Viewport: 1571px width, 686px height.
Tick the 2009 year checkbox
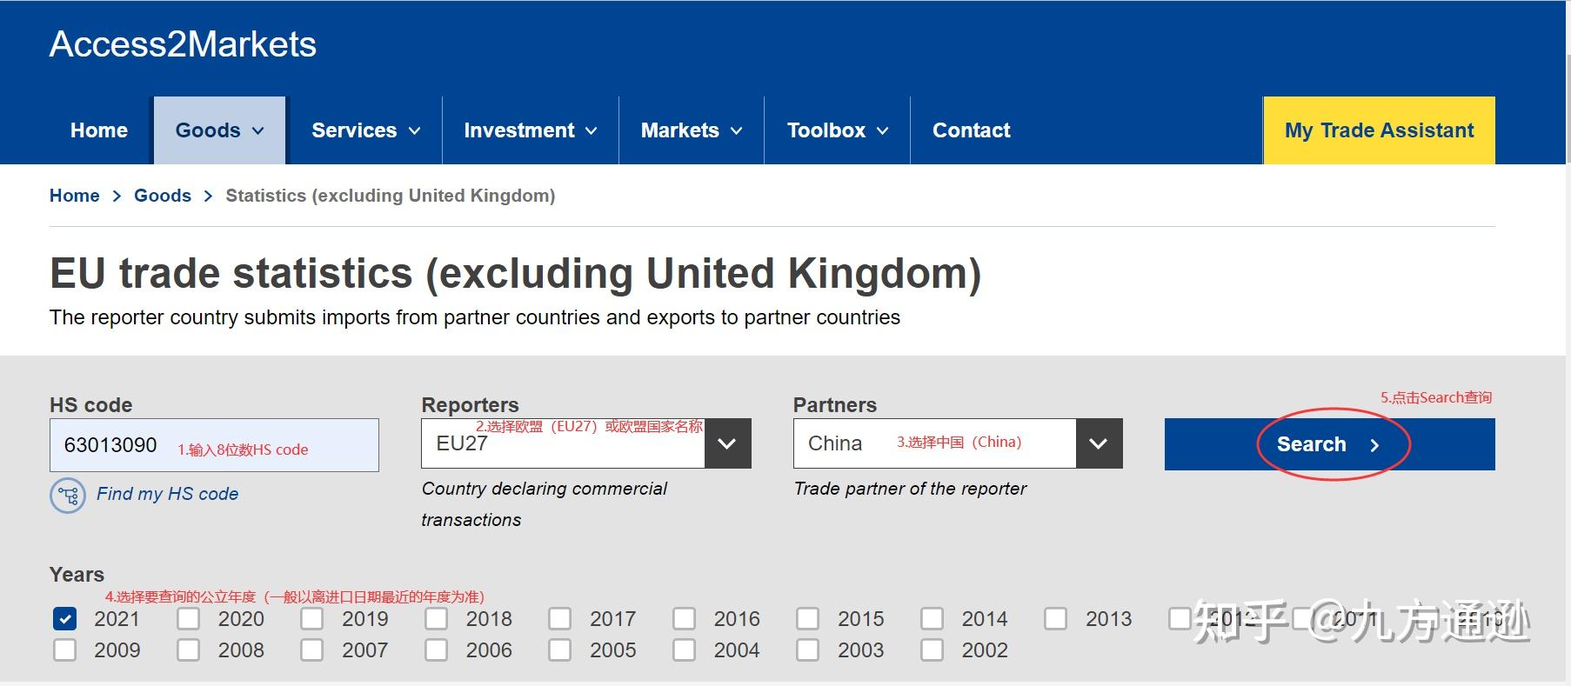pyautogui.click(x=65, y=650)
